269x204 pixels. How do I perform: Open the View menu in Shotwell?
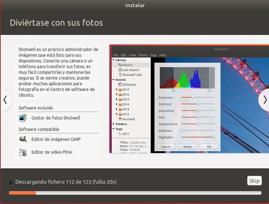coord(132,55)
